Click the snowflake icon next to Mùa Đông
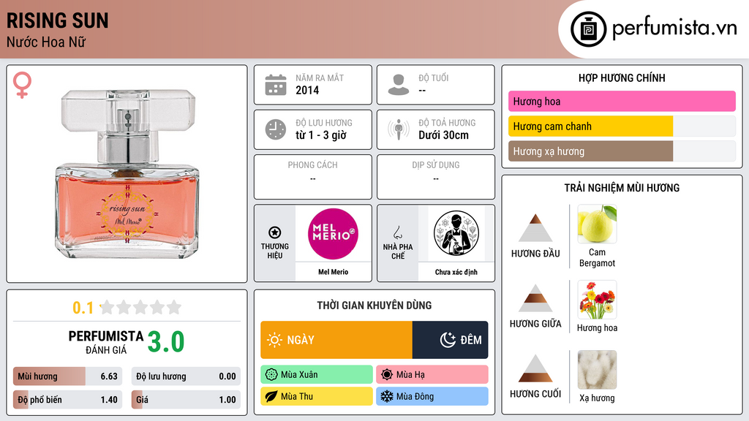Image resolution: width=749 pixels, height=421 pixels. [x=387, y=396]
